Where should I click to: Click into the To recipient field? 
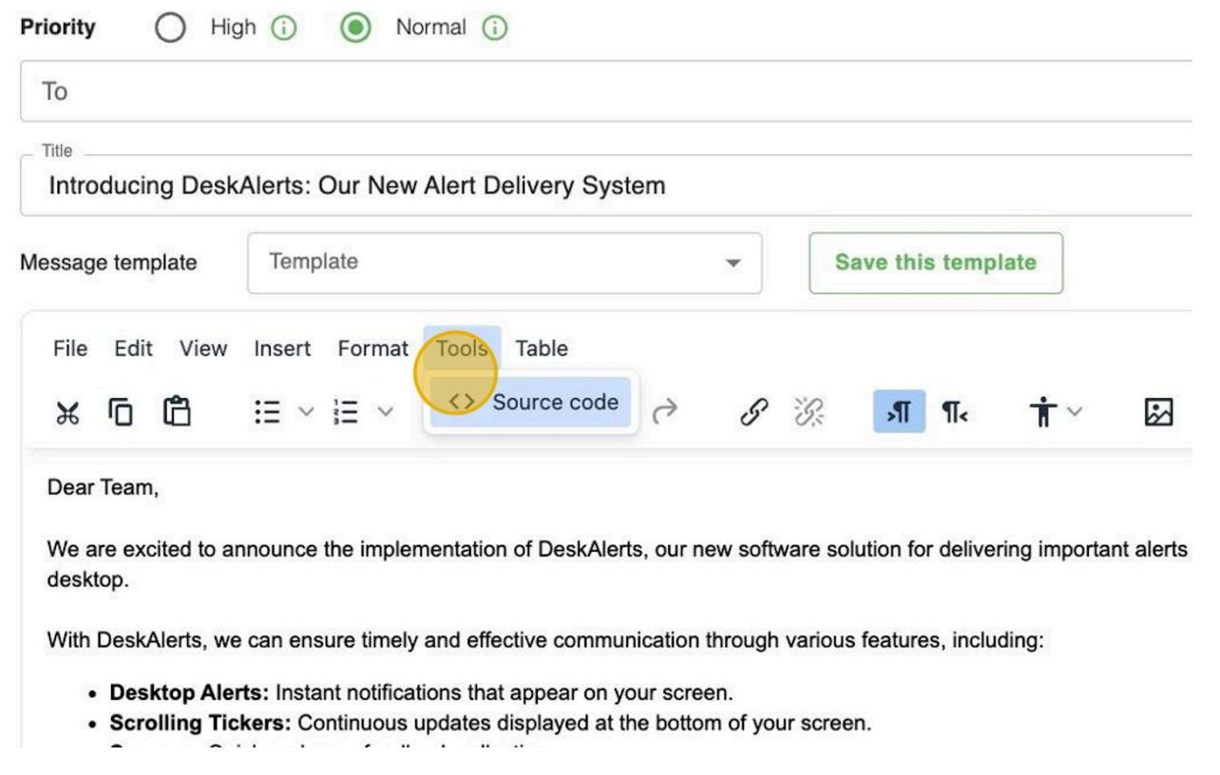(608, 92)
